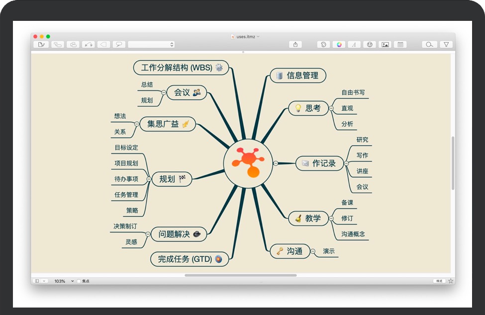Click the search magnifier icon

point(429,45)
